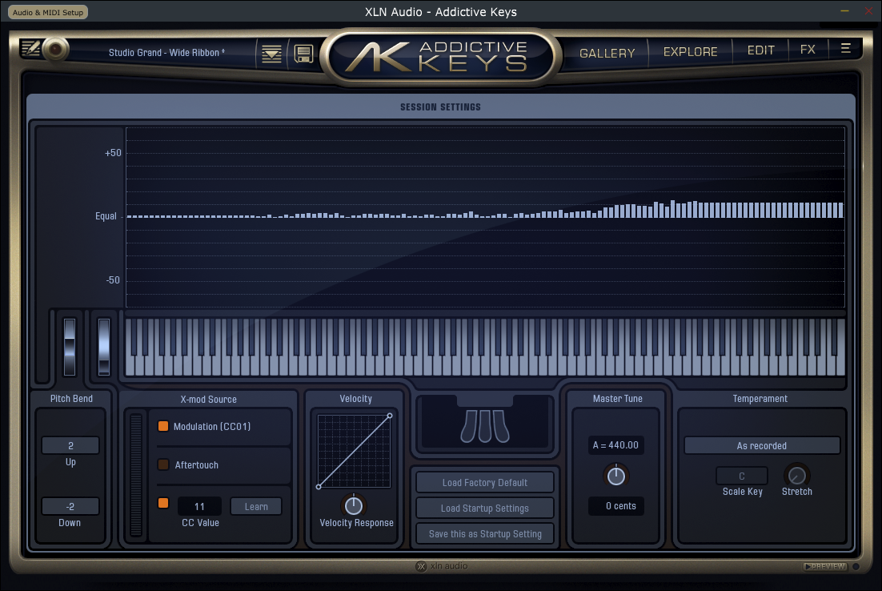
Task: Click the pitch bend wheel
Action: point(70,347)
